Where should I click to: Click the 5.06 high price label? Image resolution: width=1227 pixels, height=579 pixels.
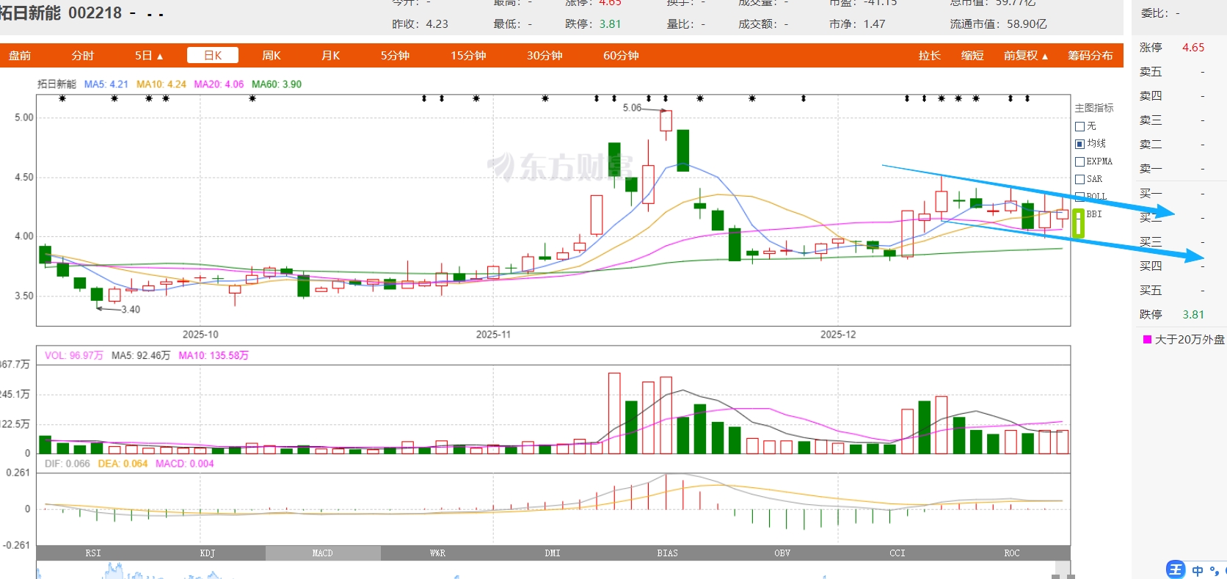(632, 108)
